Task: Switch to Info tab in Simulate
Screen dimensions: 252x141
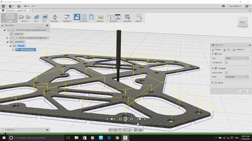Action: [x=227, y=50]
